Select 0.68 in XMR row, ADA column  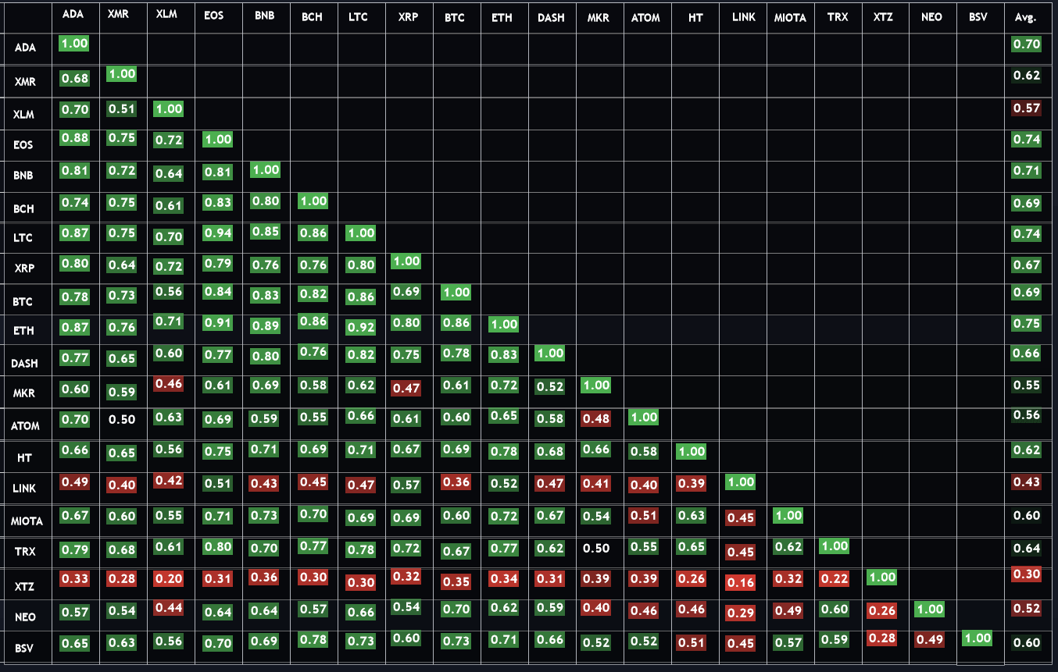point(74,77)
